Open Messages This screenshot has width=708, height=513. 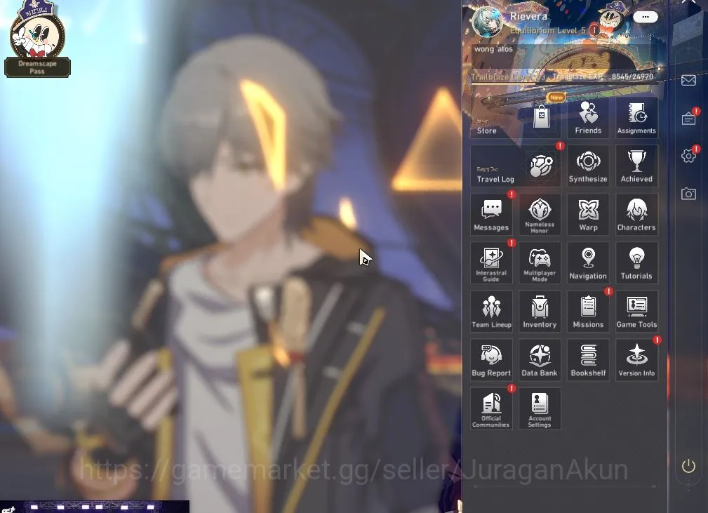point(491,215)
